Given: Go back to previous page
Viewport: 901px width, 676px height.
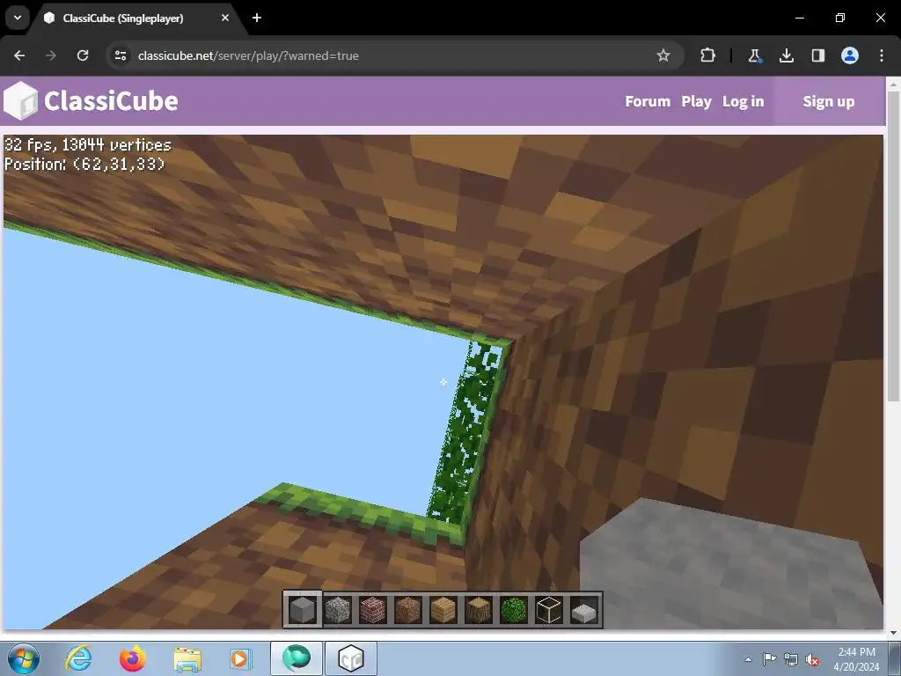Looking at the screenshot, I should tap(19, 55).
